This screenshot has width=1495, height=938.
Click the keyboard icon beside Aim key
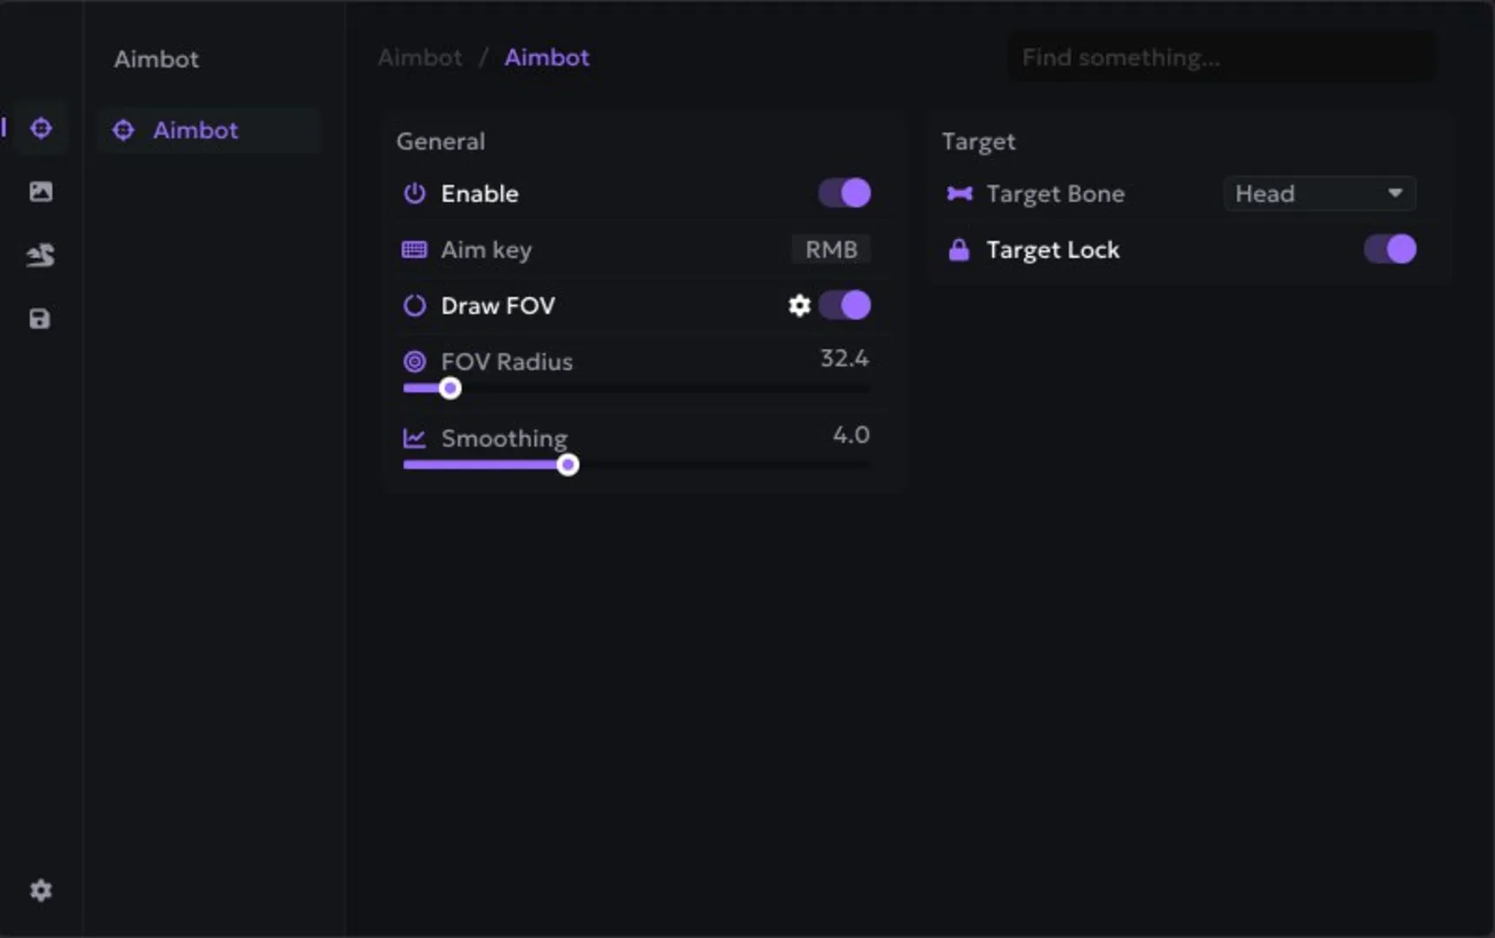click(x=414, y=250)
